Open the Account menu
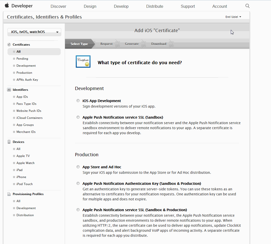 click(220, 6)
